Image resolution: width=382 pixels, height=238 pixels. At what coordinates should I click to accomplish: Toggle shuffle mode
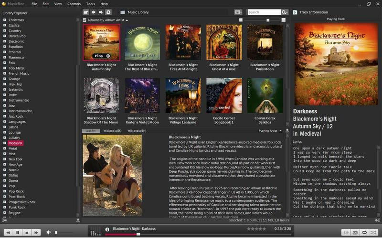(373, 232)
